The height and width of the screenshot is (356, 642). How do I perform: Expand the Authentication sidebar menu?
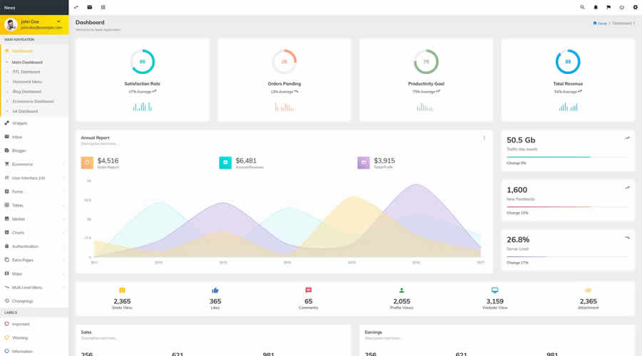(34, 246)
